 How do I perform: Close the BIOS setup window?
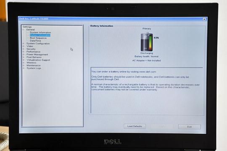pyautogui.click(x=204, y=19)
